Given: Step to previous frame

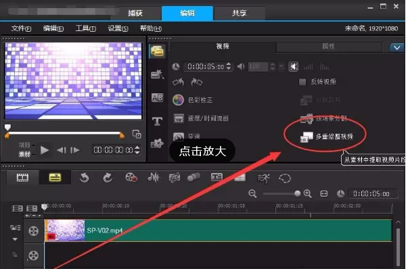Looking at the screenshot, I should click(62, 150).
